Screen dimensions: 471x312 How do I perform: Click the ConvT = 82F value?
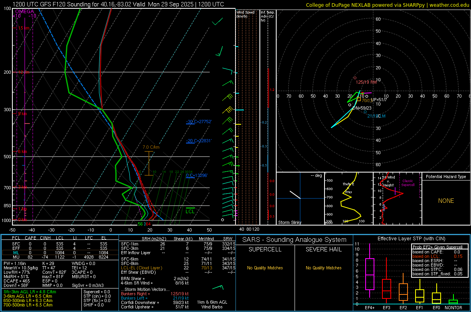pos(54,272)
